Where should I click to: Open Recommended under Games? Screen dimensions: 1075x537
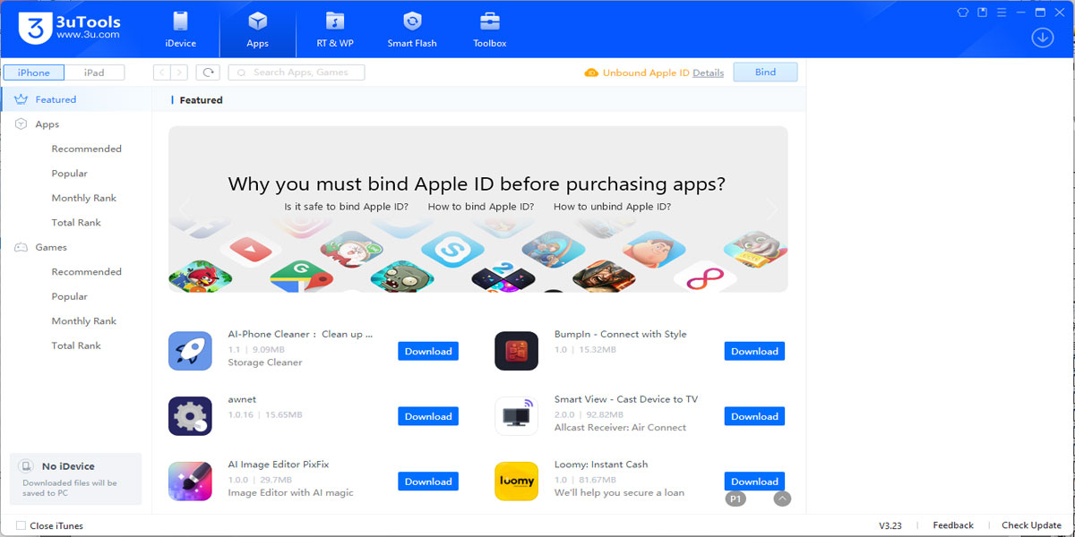86,272
